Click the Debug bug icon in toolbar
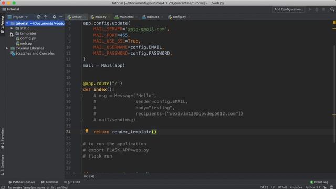The height and width of the screenshot is (189, 336). [317, 9]
